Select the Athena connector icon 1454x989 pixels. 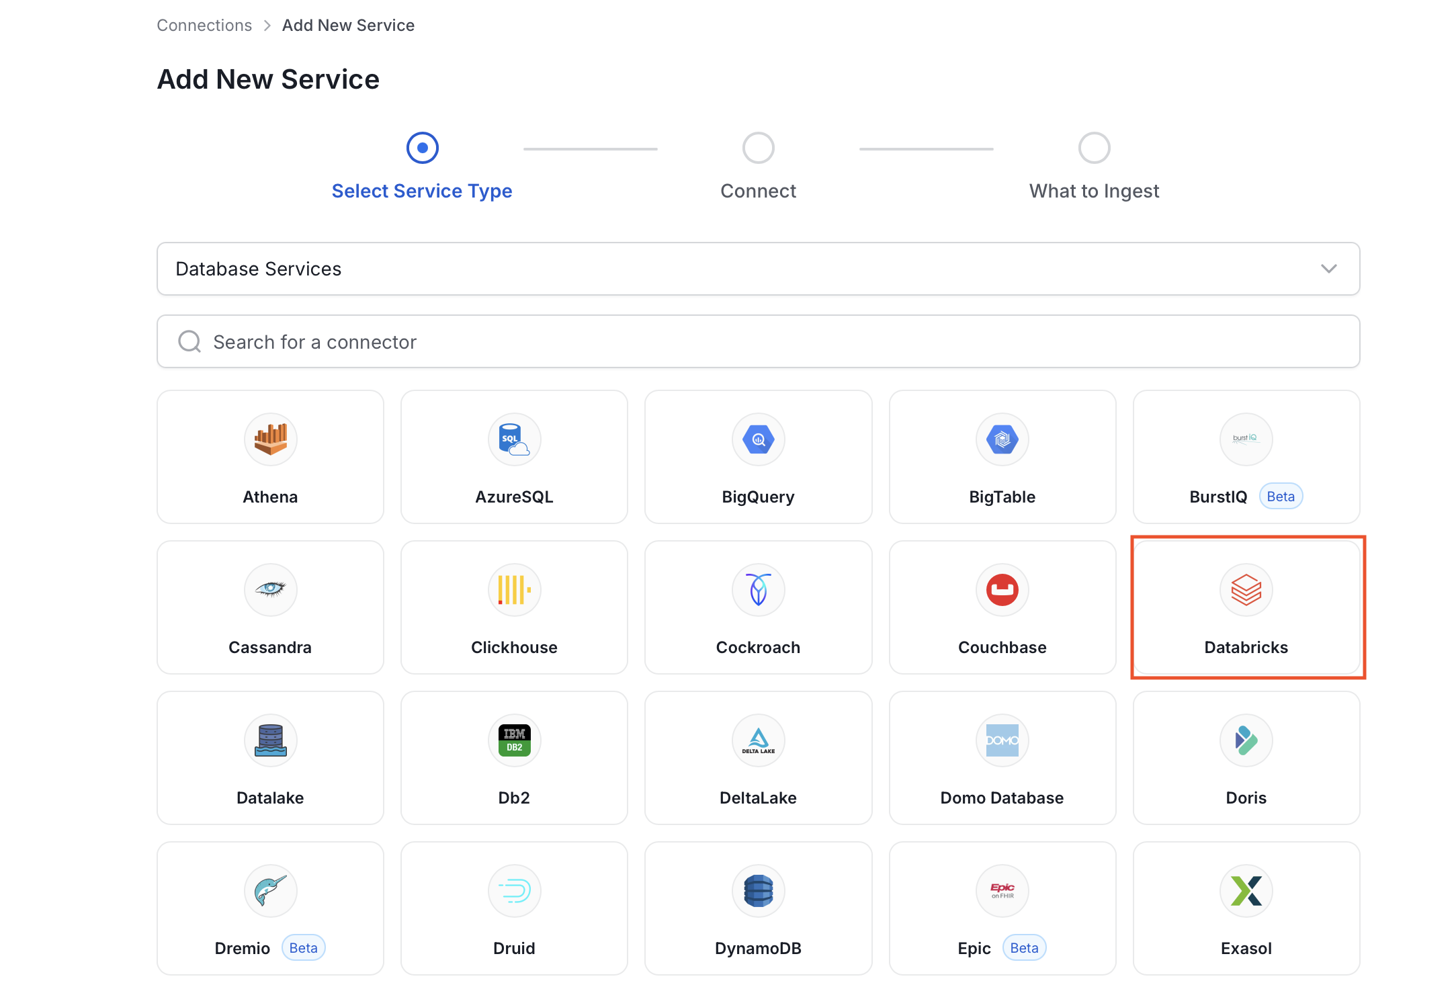click(x=270, y=439)
